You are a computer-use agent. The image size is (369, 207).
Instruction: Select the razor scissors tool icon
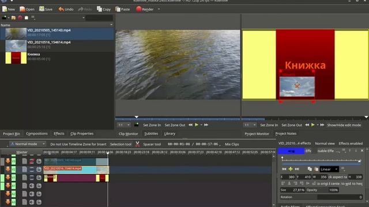pyautogui.click(x=137, y=144)
